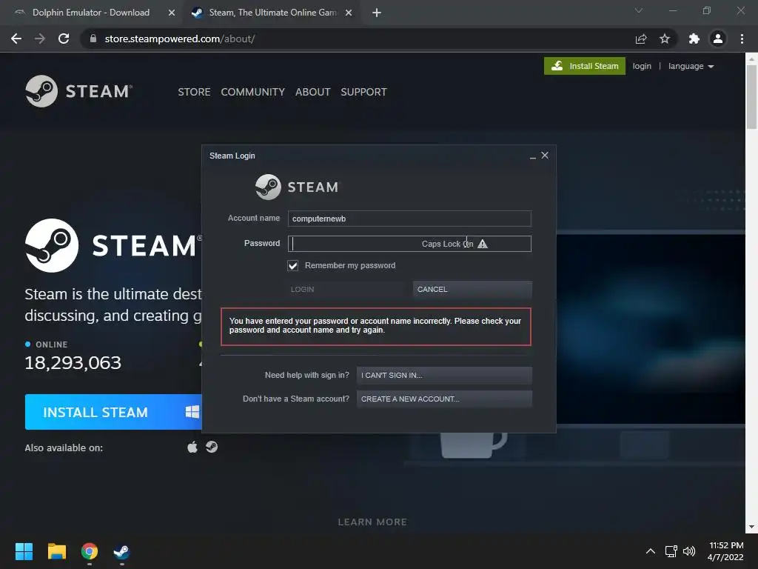The height and width of the screenshot is (569, 758).
Task: Click the Account name field
Action: 409,219
